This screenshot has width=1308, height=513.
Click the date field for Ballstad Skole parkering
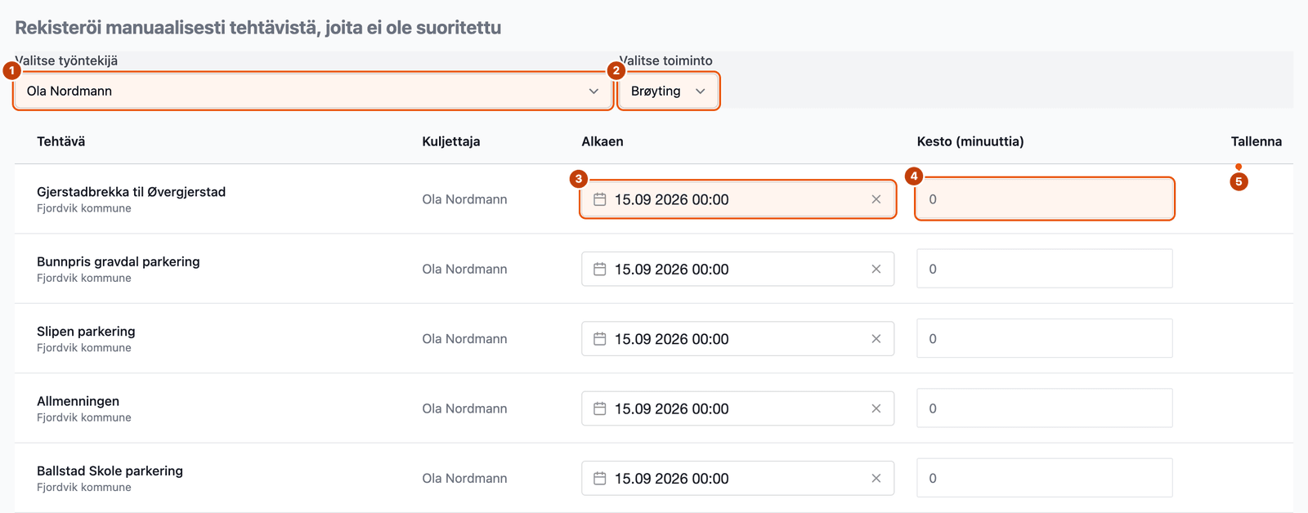pos(737,479)
